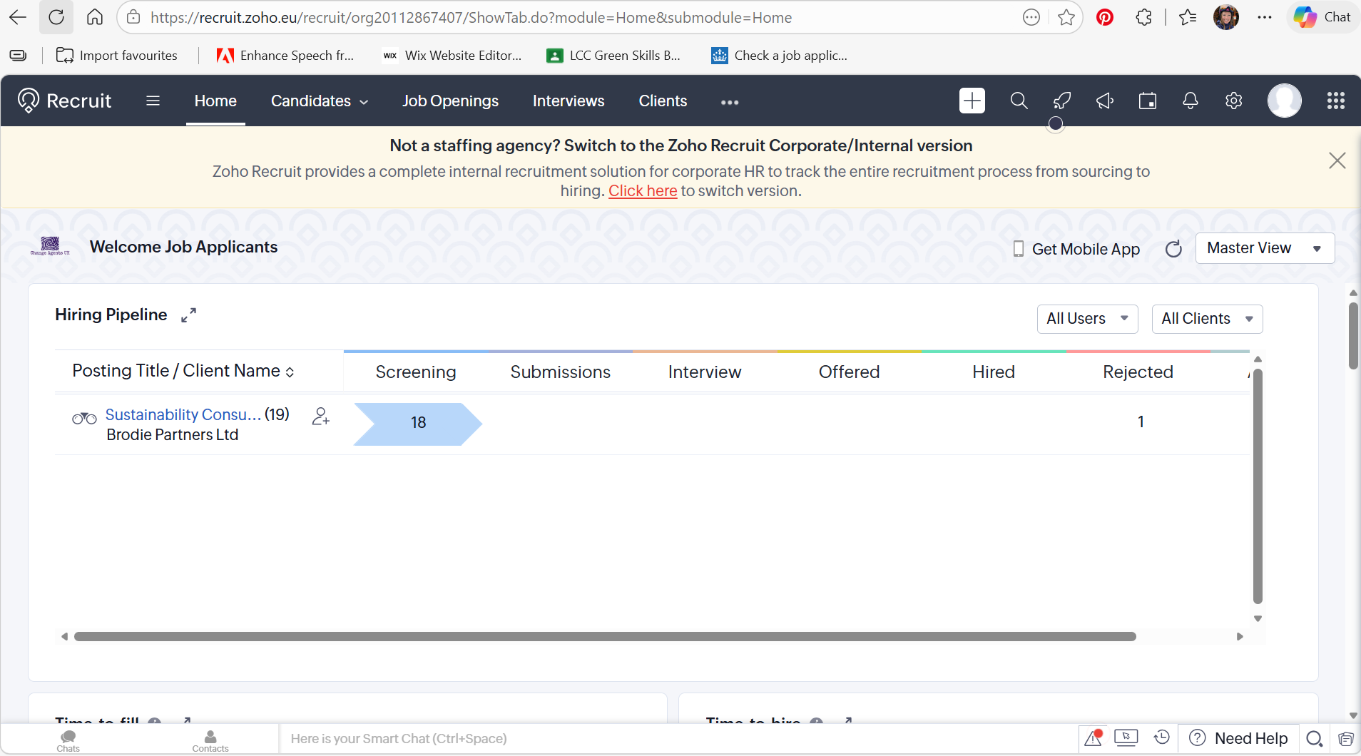
Task: Open Enhance Speech bookmark
Action: point(285,56)
